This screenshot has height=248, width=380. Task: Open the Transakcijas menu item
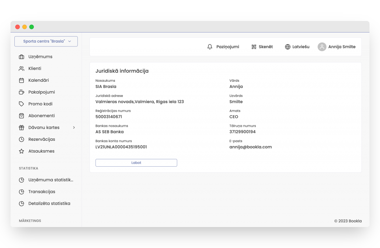click(x=42, y=192)
